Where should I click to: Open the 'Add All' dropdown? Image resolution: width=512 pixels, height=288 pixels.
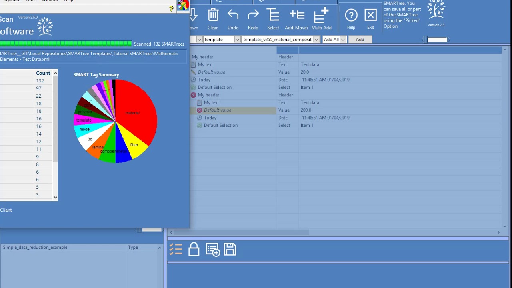(343, 39)
